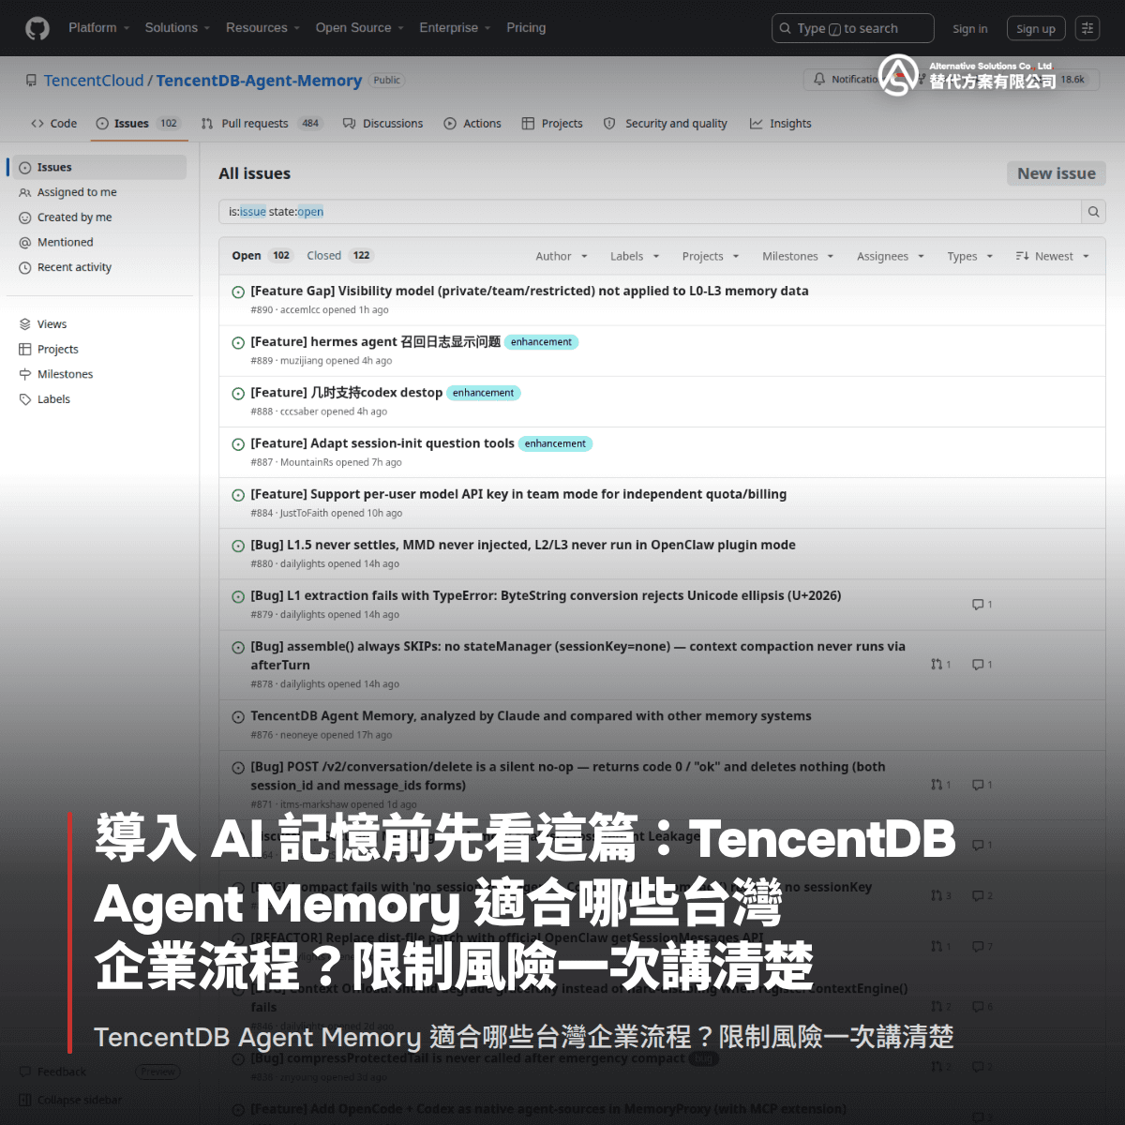Click the search magnifier button beside filter
This screenshot has width=1125, height=1125.
[x=1093, y=212]
